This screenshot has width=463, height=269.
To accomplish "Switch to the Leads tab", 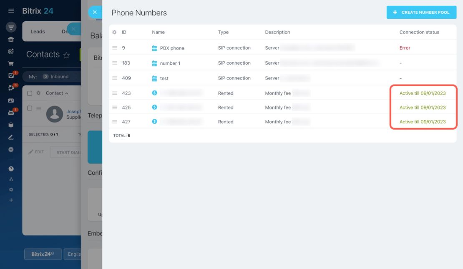I will (38, 32).
